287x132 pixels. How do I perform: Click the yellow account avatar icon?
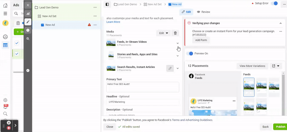click(5, 23)
